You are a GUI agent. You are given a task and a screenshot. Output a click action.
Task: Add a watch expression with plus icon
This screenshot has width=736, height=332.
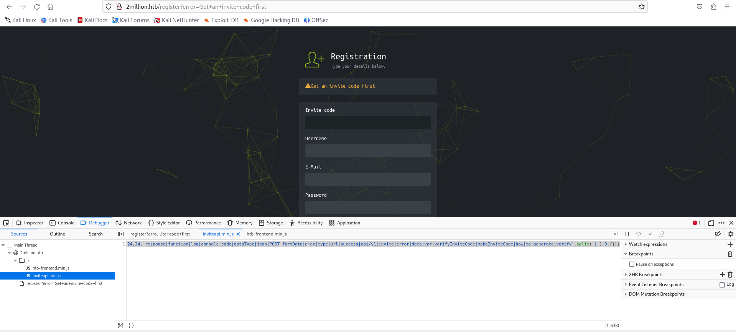(x=730, y=244)
